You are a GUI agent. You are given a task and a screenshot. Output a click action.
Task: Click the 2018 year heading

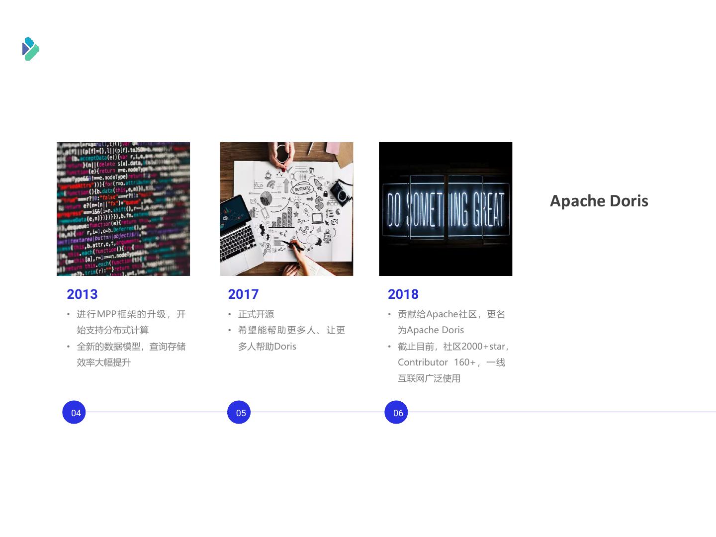[x=403, y=294]
